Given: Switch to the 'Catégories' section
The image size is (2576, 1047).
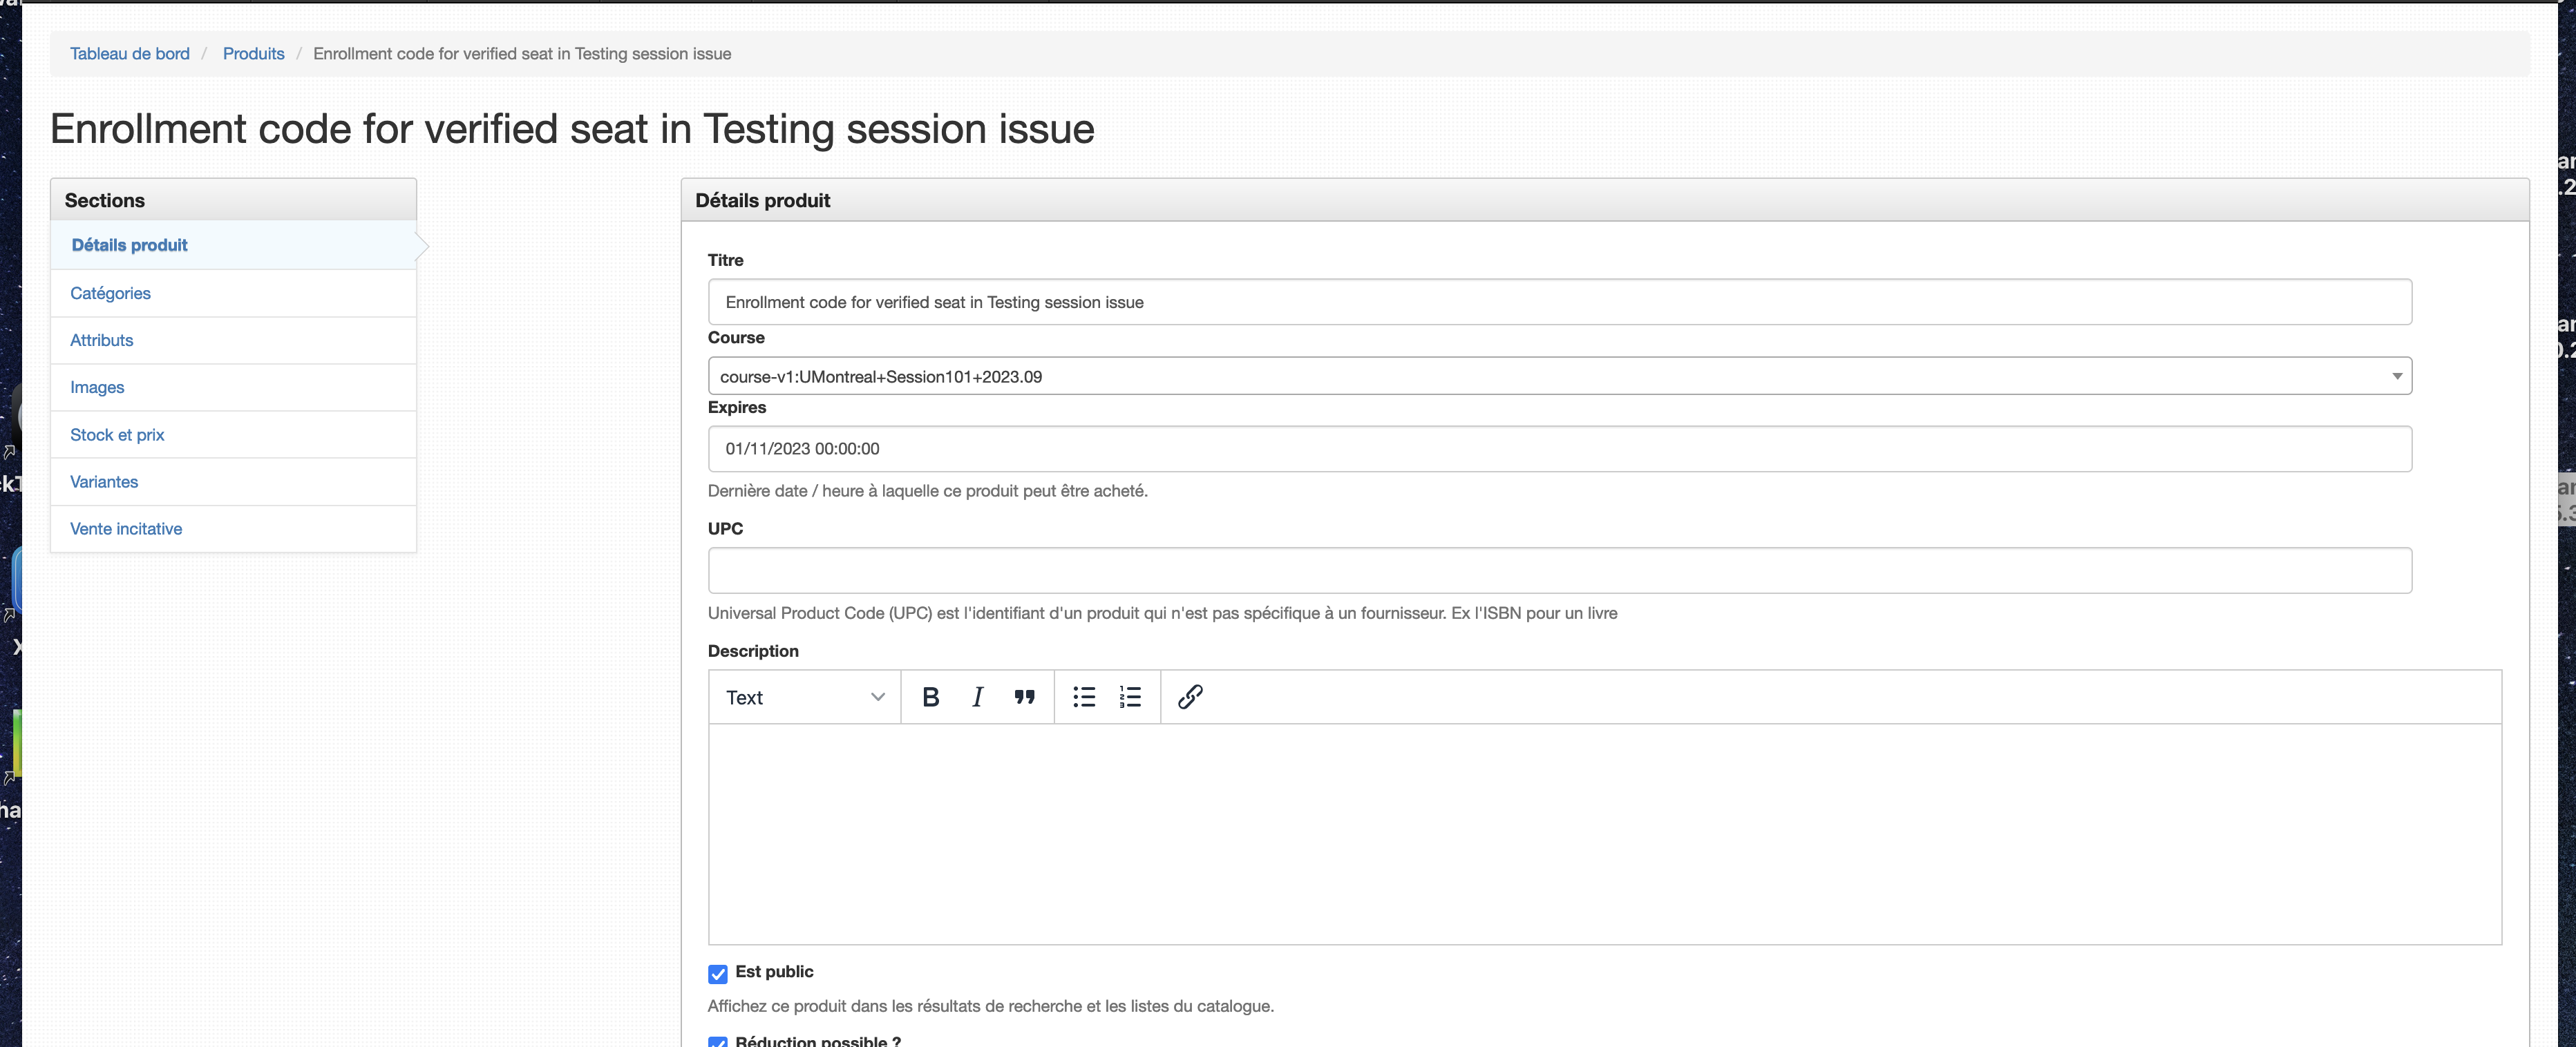Looking at the screenshot, I should (110, 293).
